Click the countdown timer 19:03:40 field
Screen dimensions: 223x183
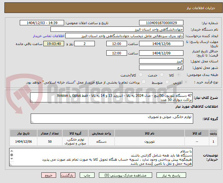pos(54,44)
